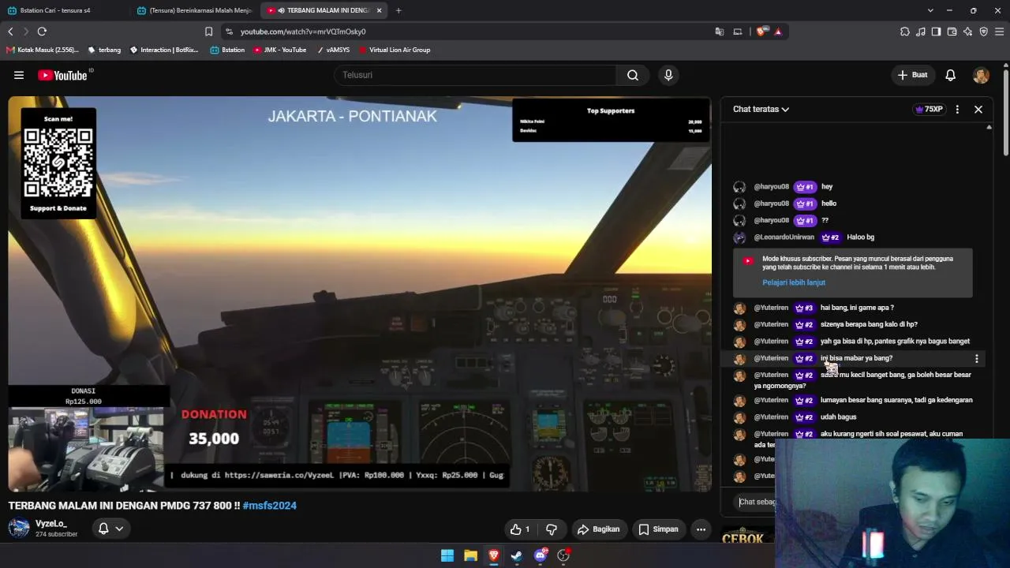Open the 'Interaction | BotRix' bookmark
1010x568 pixels.
[x=164, y=50]
